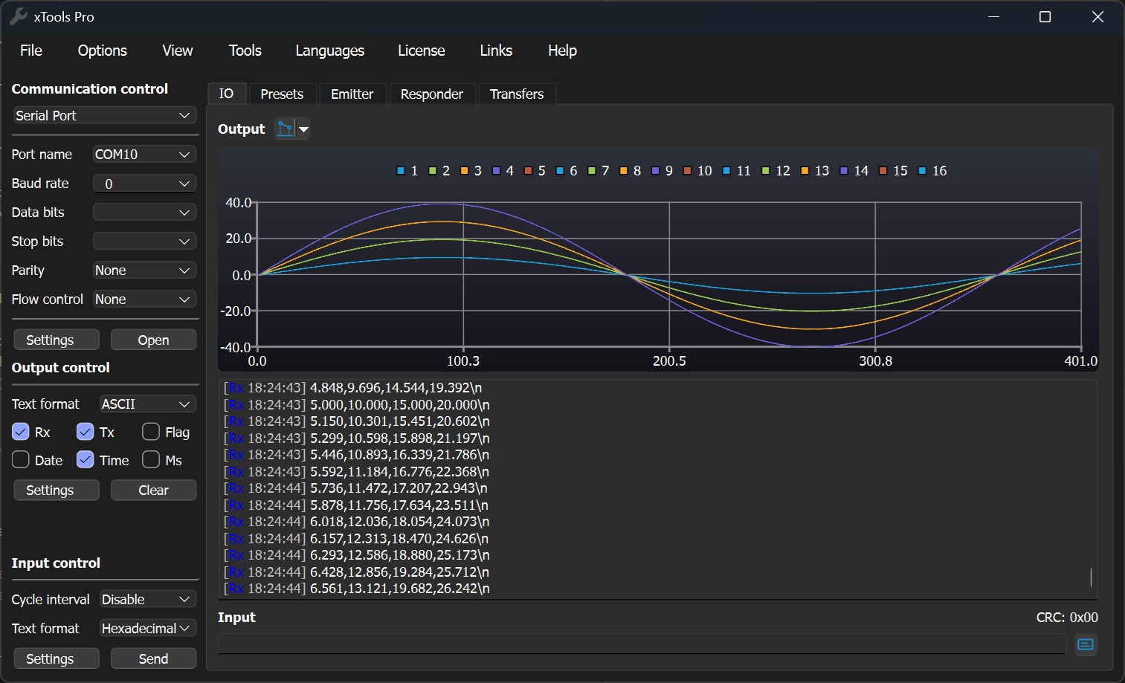
Task: Switch to the Emitter tab
Action: pos(352,94)
